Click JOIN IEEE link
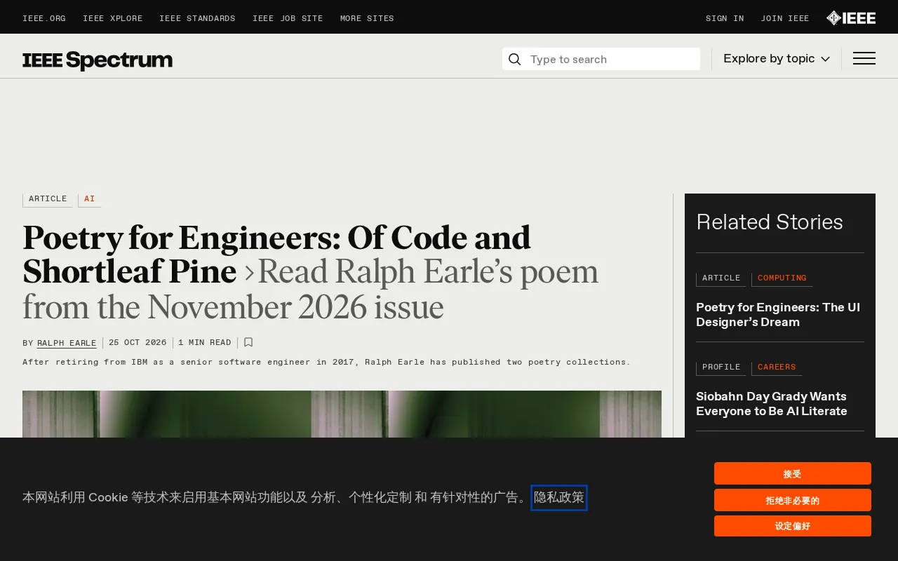The image size is (898, 561). 785,19
